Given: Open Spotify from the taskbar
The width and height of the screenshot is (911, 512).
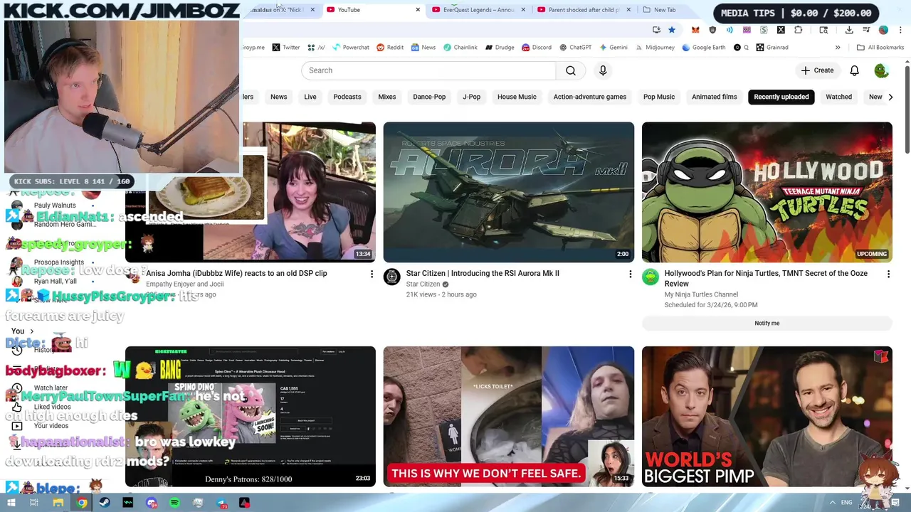Looking at the screenshot, I should [174, 503].
